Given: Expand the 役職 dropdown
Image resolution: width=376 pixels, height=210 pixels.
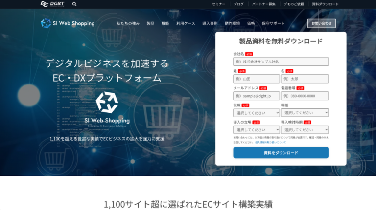Looking at the screenshot, I should 256,113.
